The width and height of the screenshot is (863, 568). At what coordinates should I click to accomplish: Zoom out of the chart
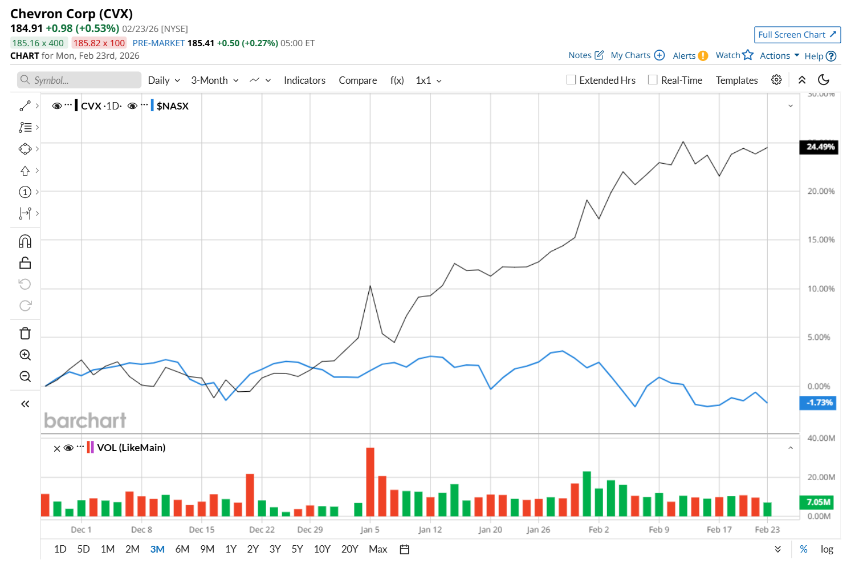(x=25, y=376)
